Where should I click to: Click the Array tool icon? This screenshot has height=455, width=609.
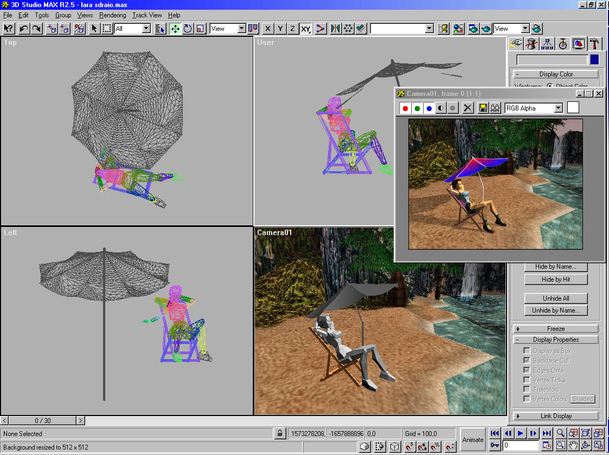pyautogui.click(x=348, y=29)
